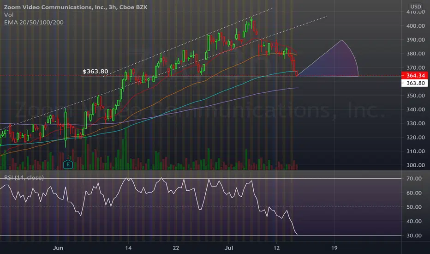The image size is (430, 254).
Task: Click the 400.00 price axis label
Action: 415,26
